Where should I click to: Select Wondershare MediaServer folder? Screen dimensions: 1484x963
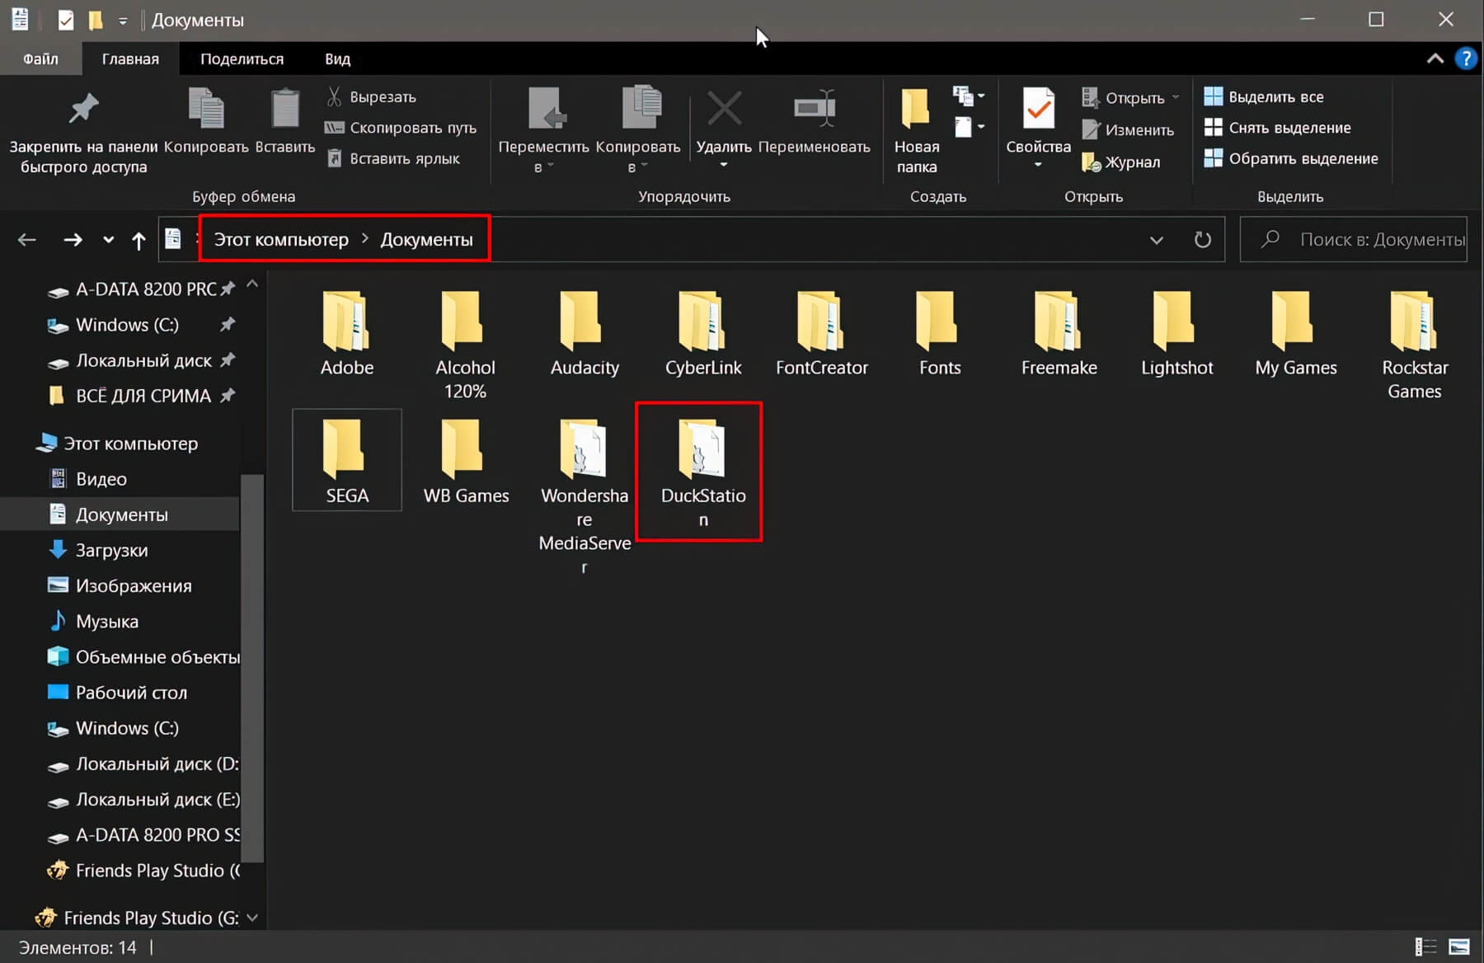click(x=585, y=495)
